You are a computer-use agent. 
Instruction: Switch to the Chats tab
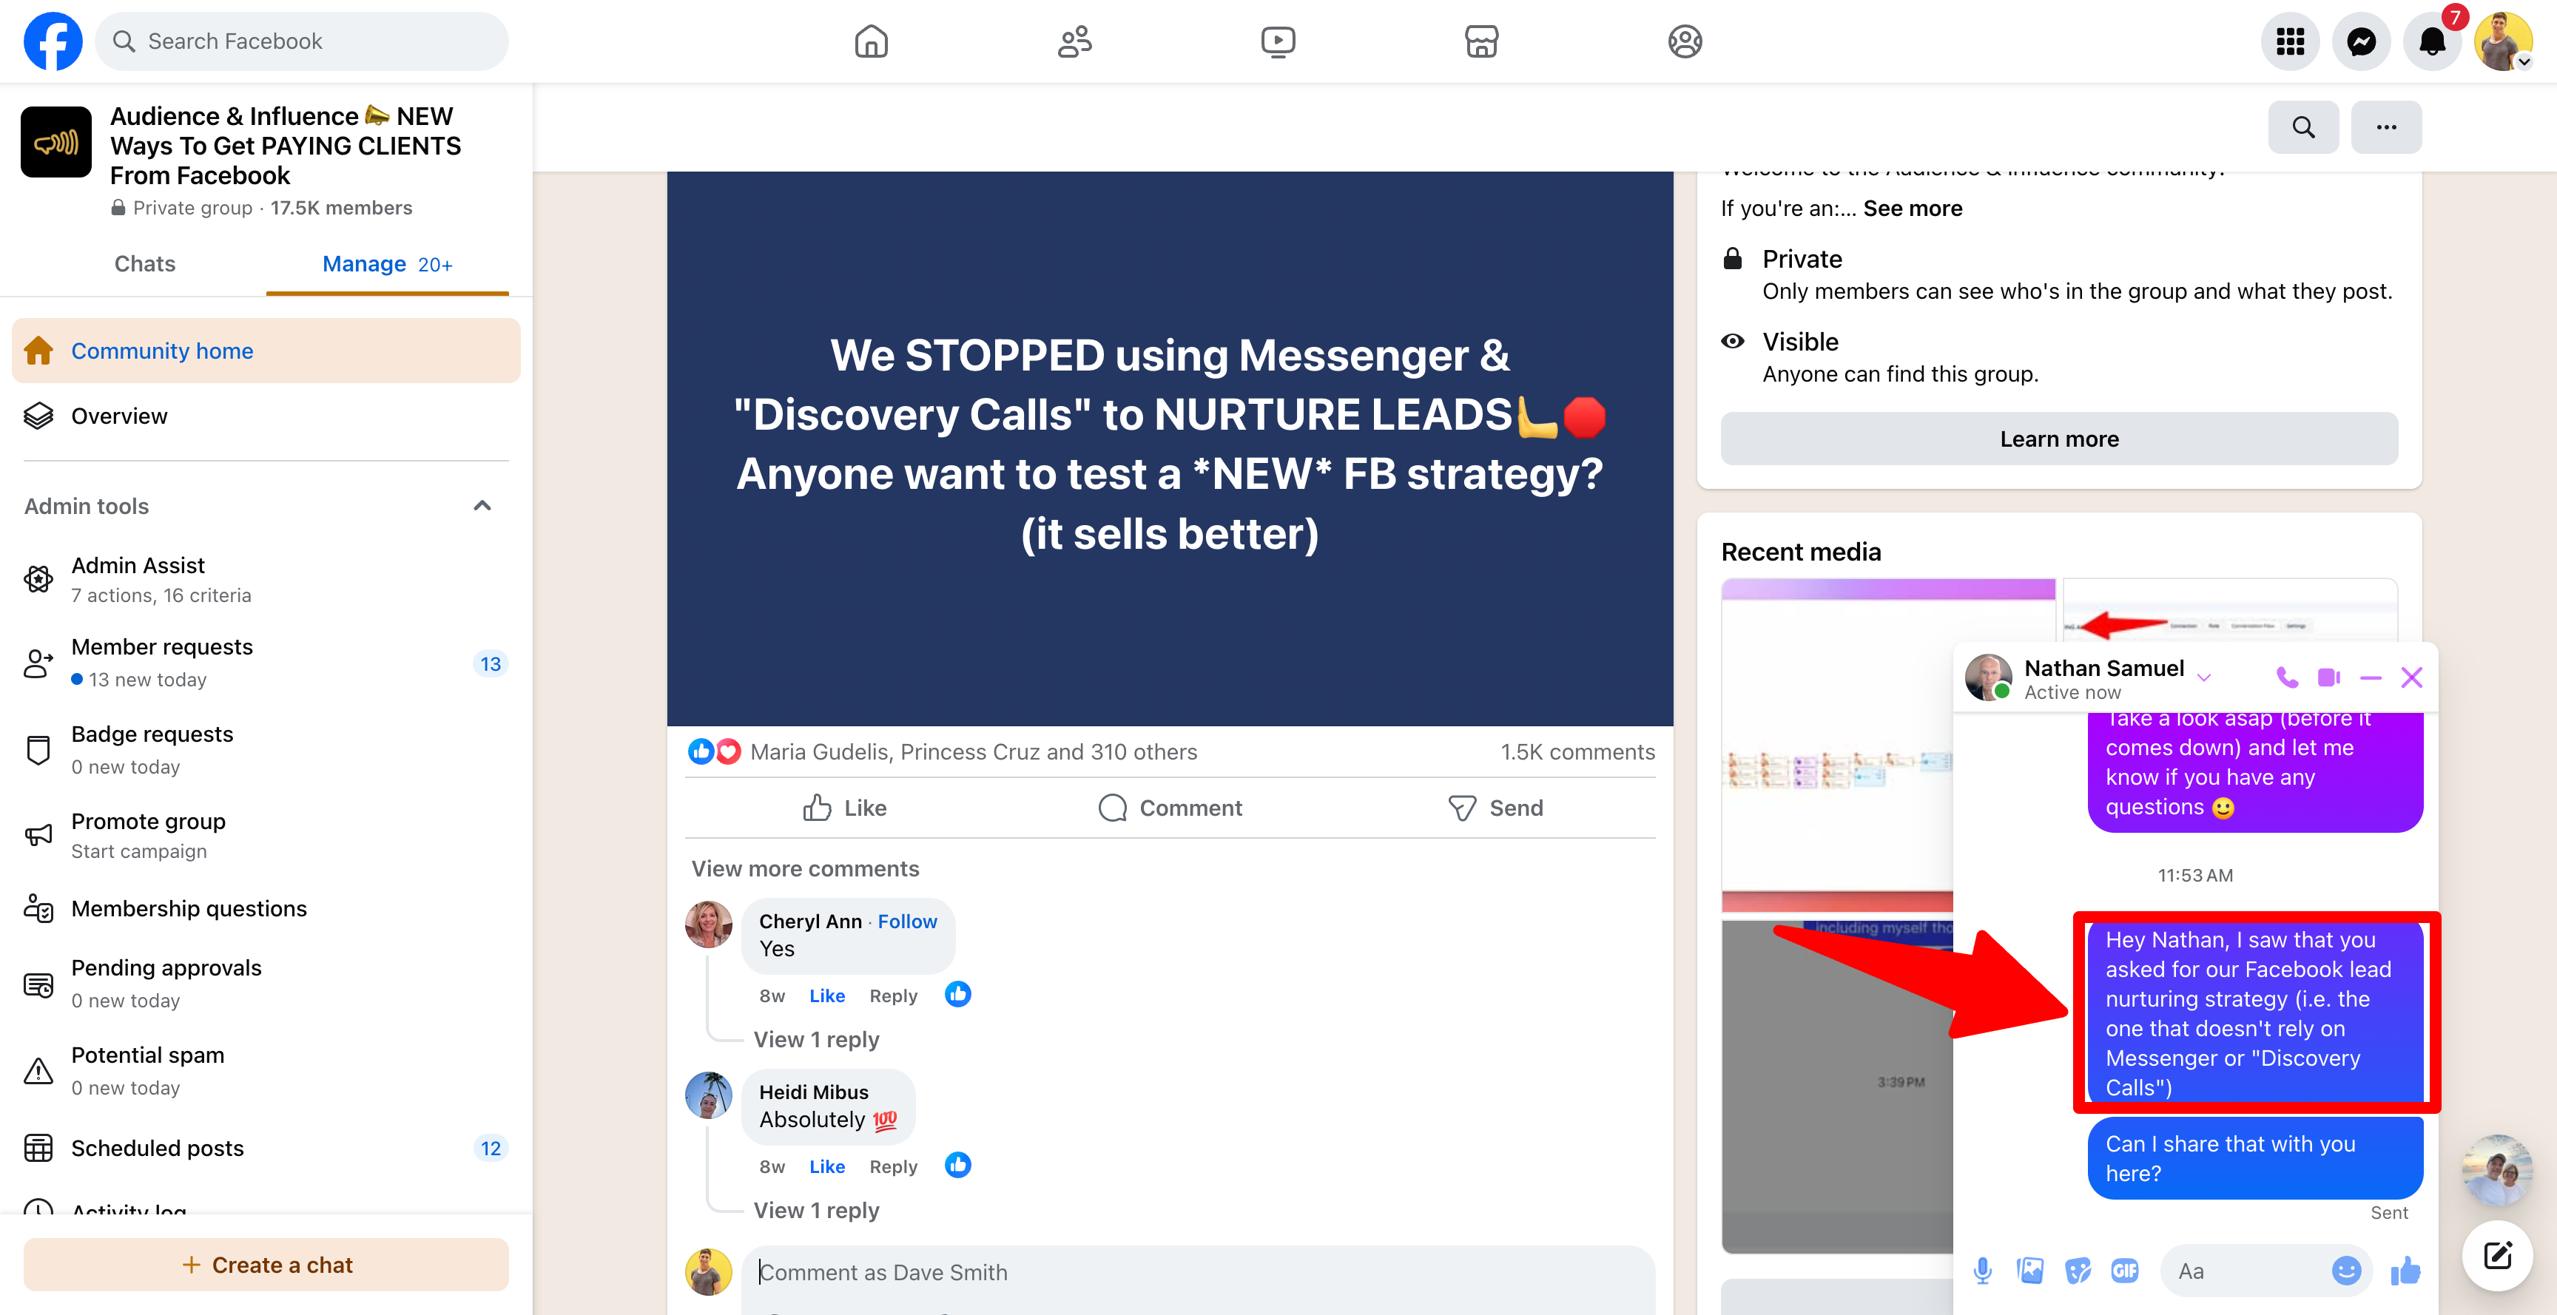click(x=145, y=264)
